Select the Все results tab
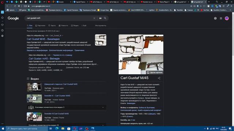The height and width of the screenshot is (131, 234). coord(30,25)
